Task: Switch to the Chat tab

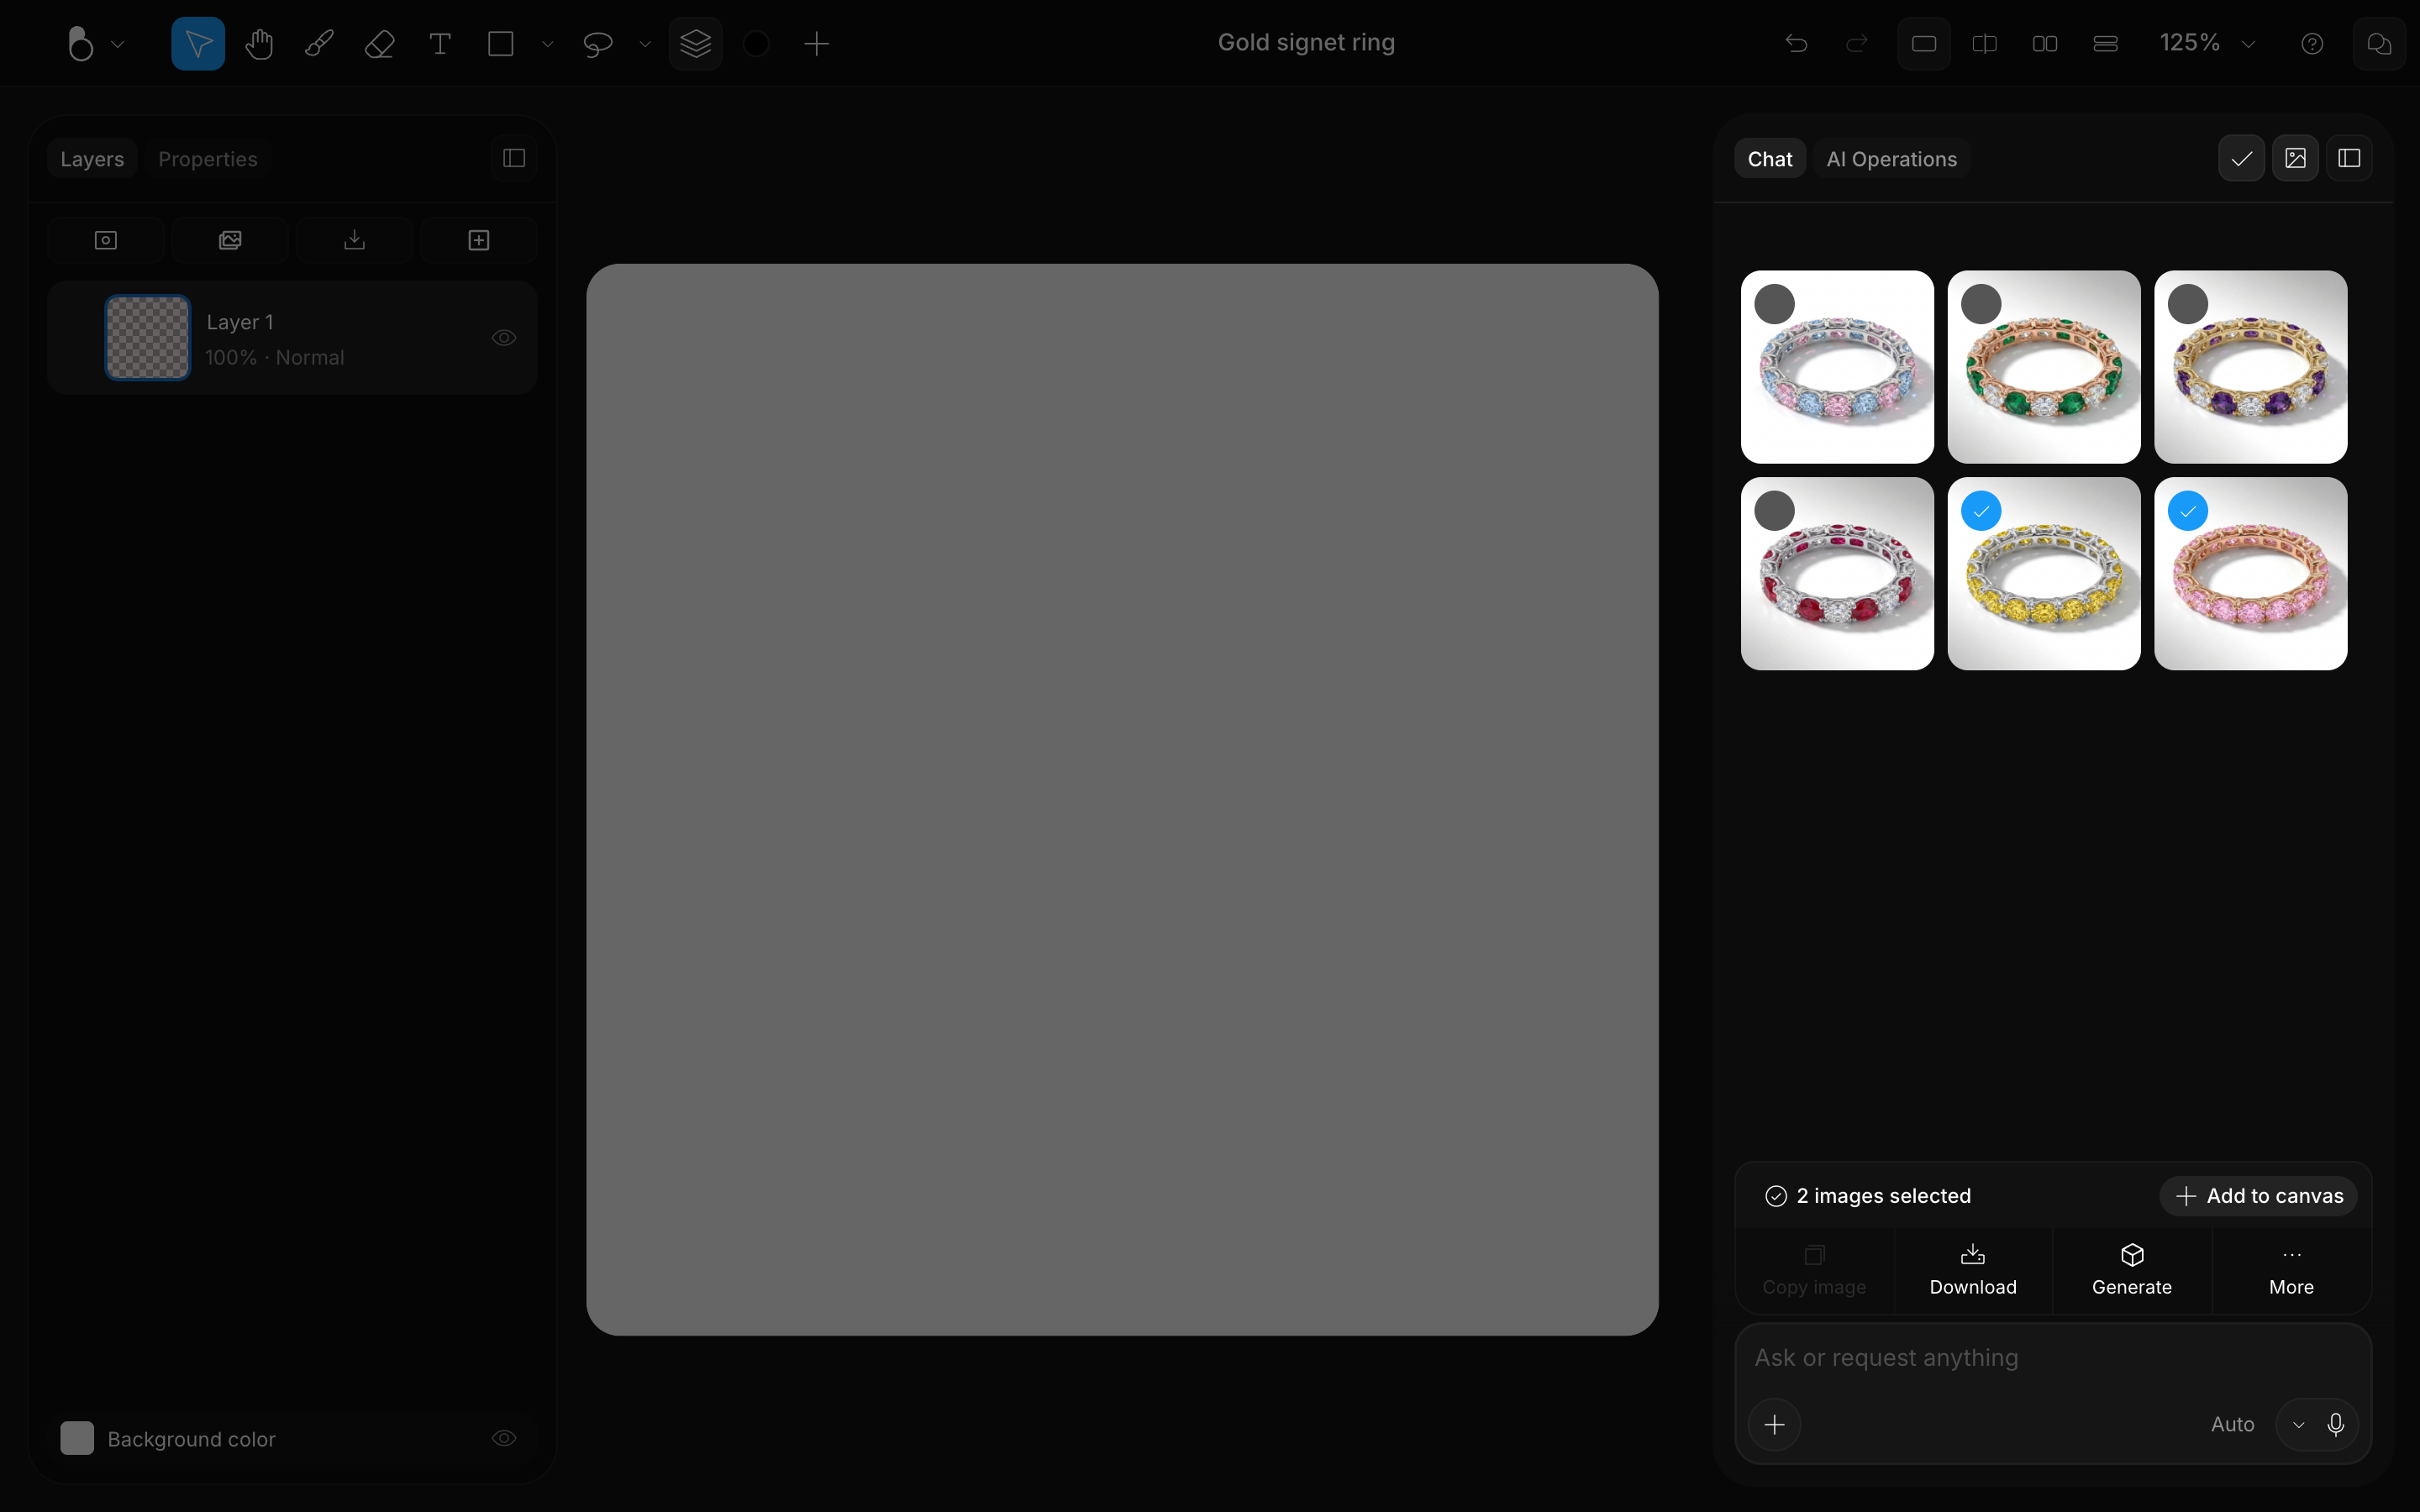Action: pyautogui.click(x=1770, y=159)
